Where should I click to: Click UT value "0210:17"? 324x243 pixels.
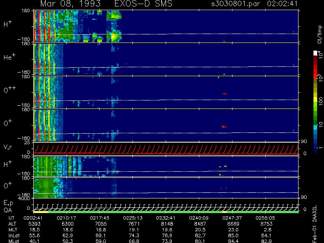(x=66, y=218)
